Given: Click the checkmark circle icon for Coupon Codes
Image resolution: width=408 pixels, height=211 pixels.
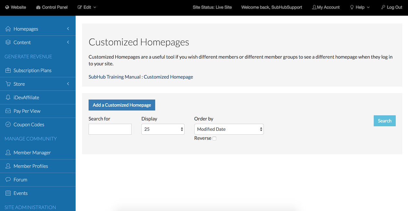Looking at the screenshot, I should (8, 124).
